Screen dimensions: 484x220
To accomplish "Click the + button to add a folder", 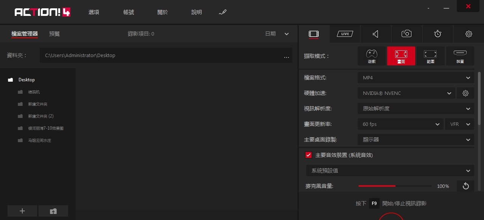I will tap(22, 211).
